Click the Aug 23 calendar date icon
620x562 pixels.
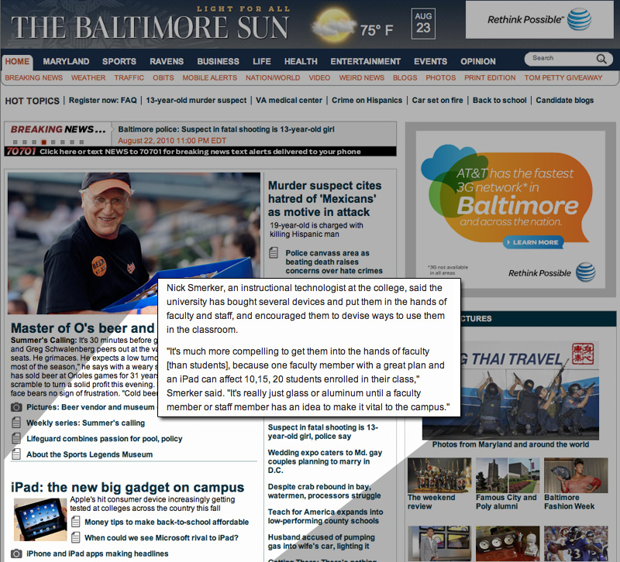click(423, 22)
